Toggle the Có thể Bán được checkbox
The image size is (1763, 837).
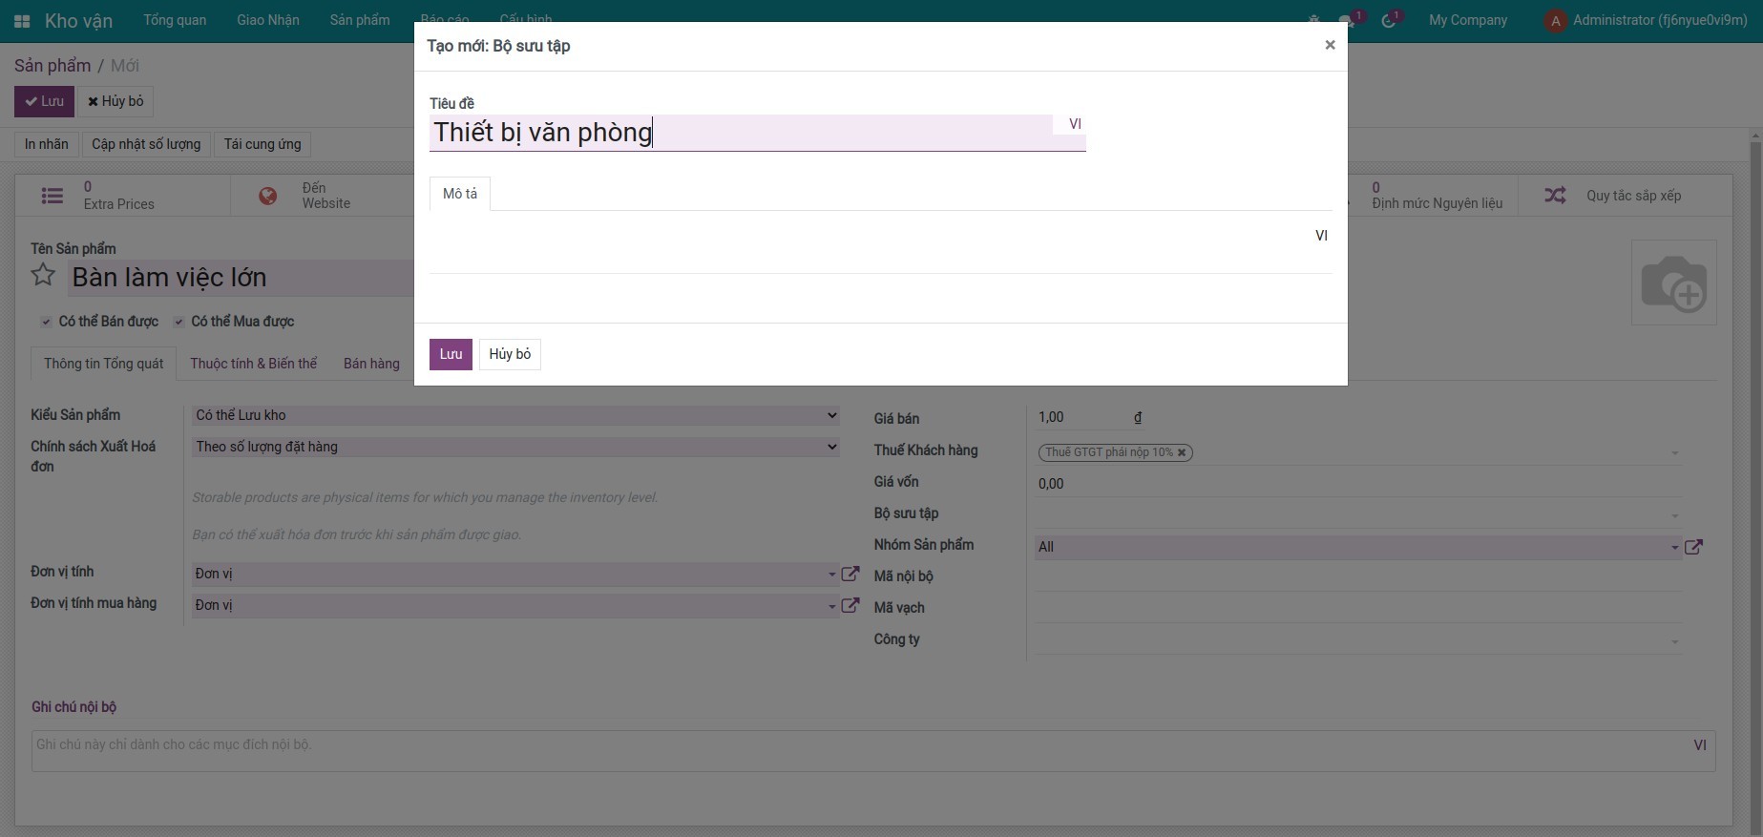coord(46,322)
